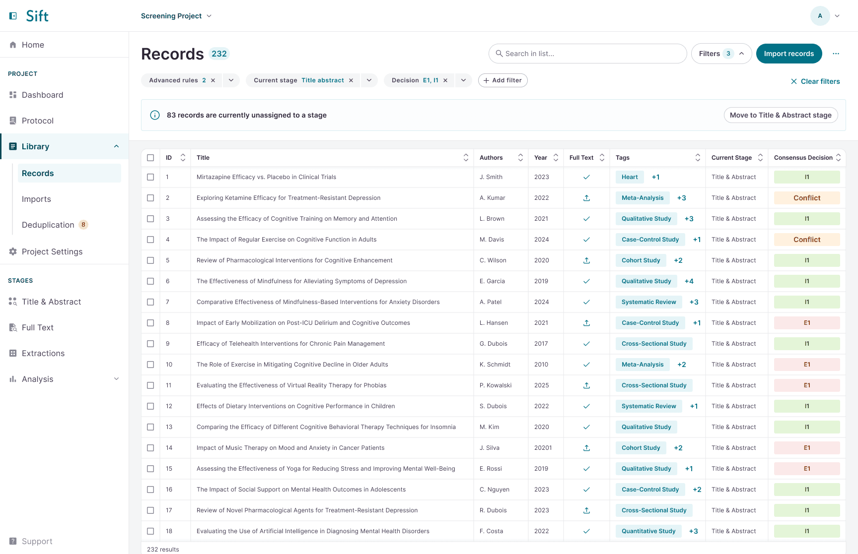Collapse the sidebar with the panel icon
Screen dimensions: 858x554
click(13, 16)
